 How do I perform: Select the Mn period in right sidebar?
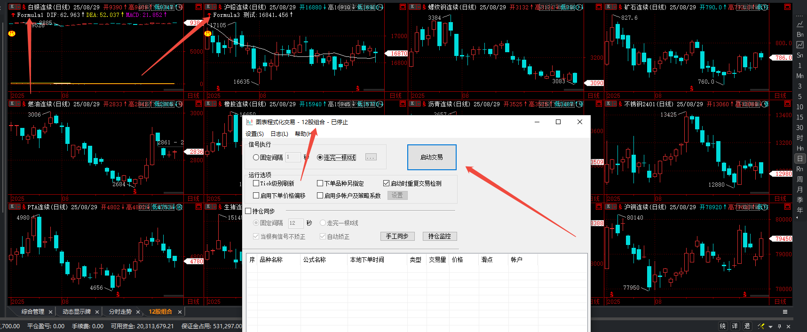800,76
